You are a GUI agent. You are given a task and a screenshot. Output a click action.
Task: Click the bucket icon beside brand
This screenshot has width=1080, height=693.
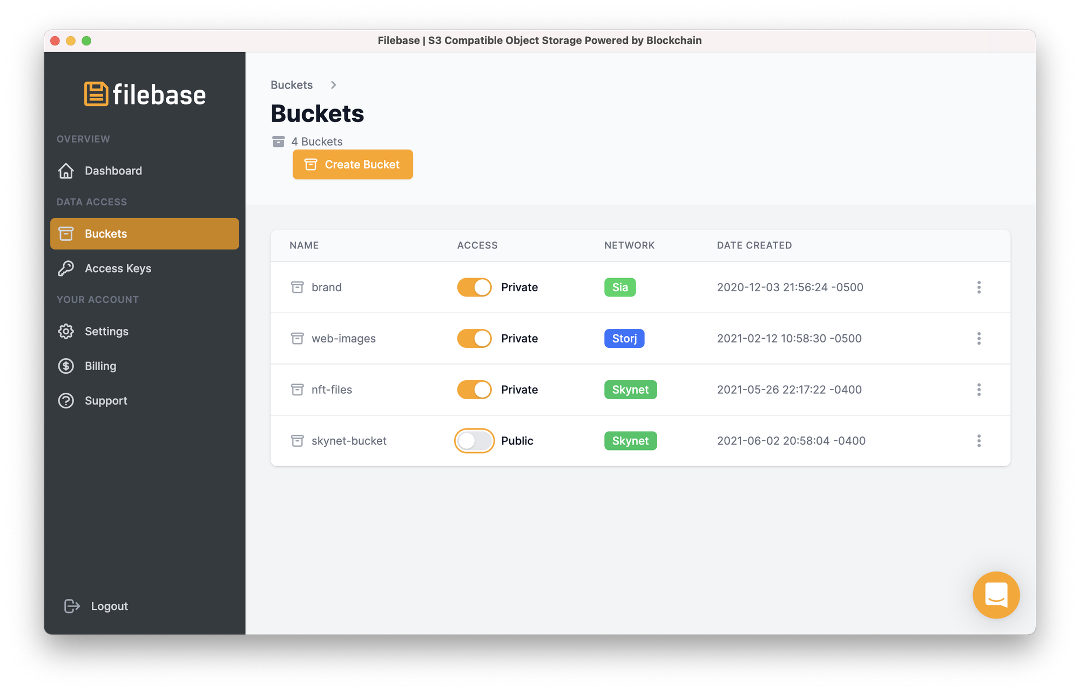pyautogui.click(x=297, y=287)
